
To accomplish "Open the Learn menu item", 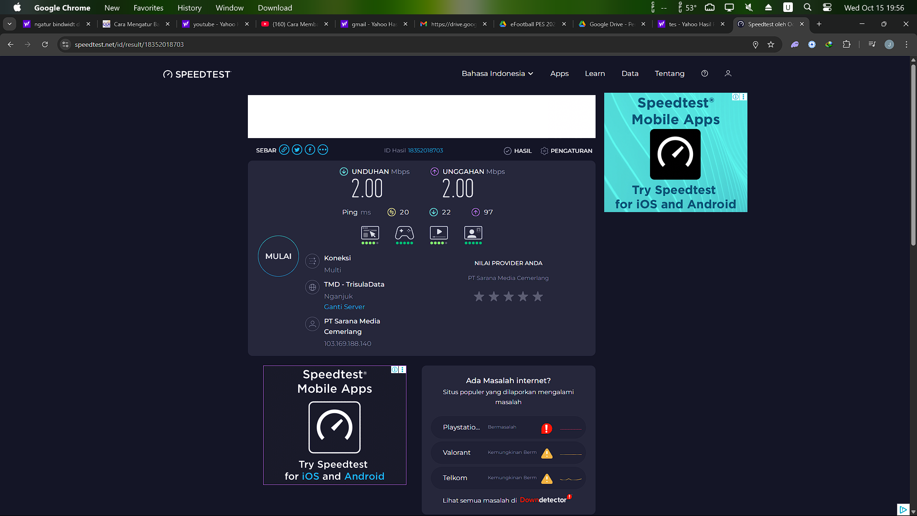I will [595, 74].
